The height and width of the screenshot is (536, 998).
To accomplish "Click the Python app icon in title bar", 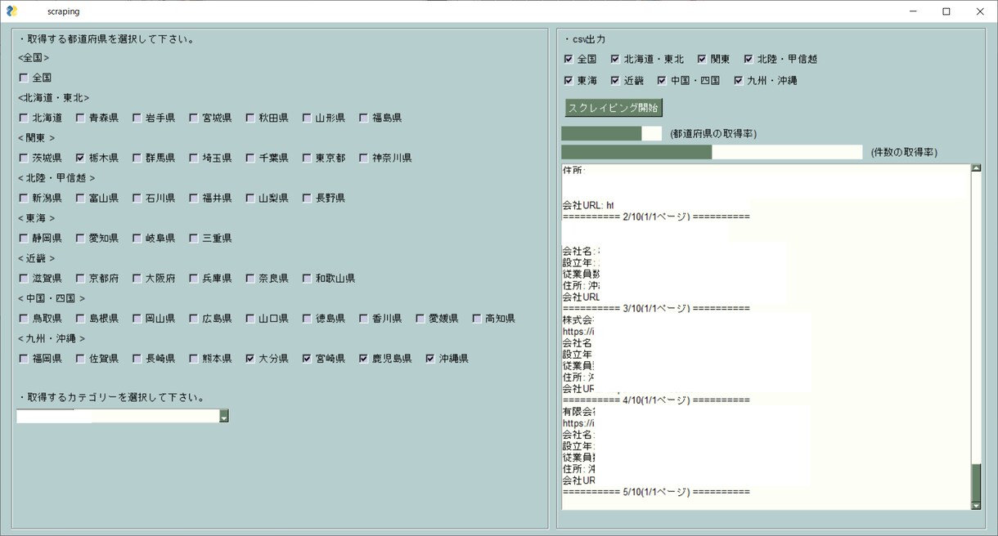I will pyautogui.click(x=11, y=11).
